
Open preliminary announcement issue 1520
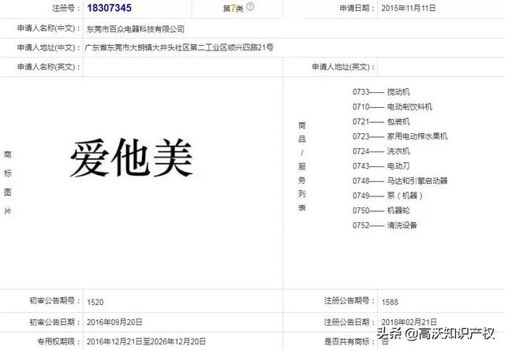coord(95,301)
